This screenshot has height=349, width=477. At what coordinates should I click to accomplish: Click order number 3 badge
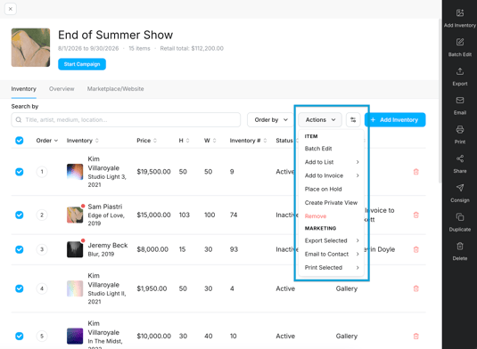42,249
